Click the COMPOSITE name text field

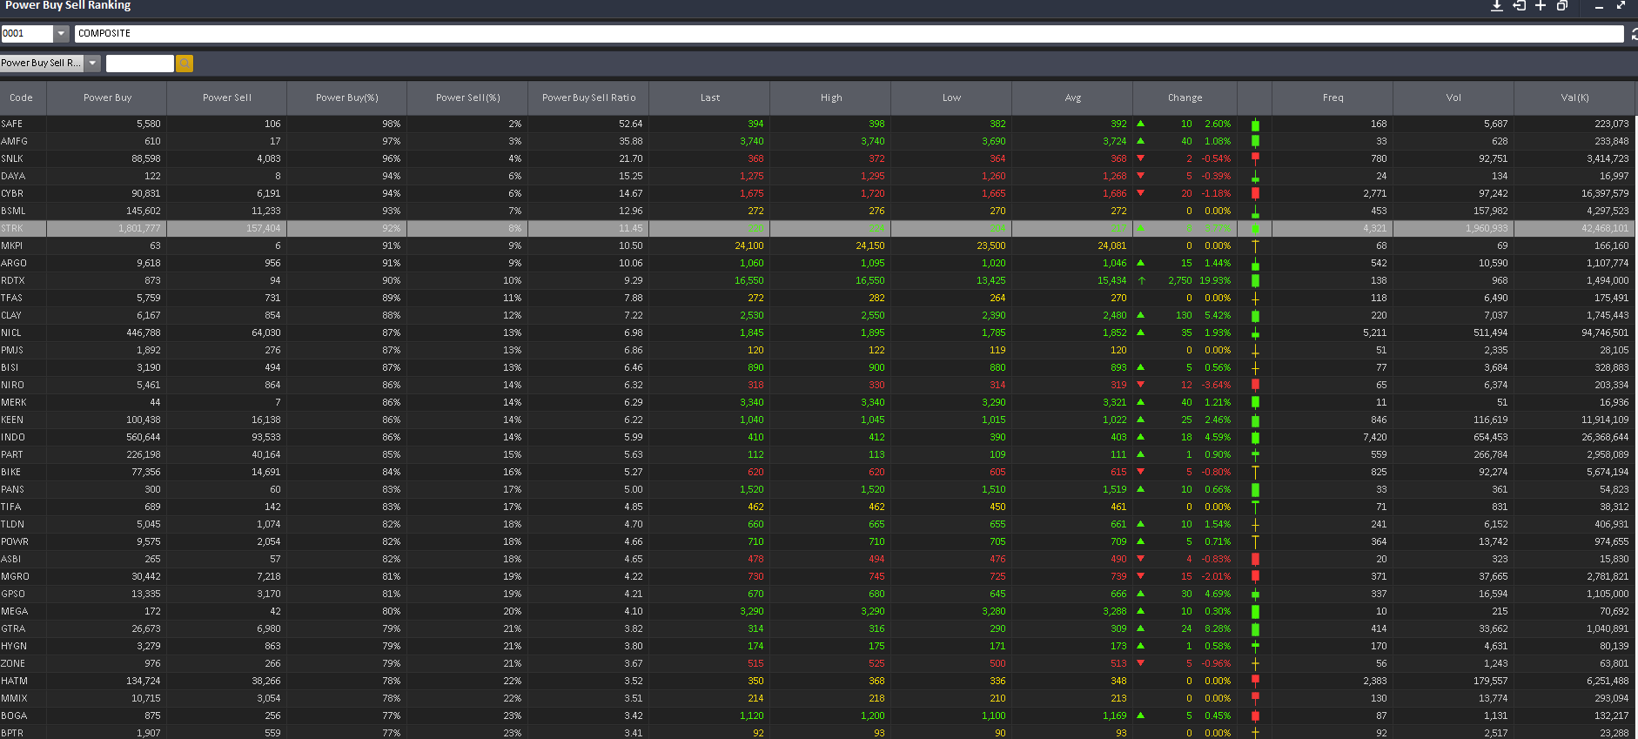pos(848,34)
